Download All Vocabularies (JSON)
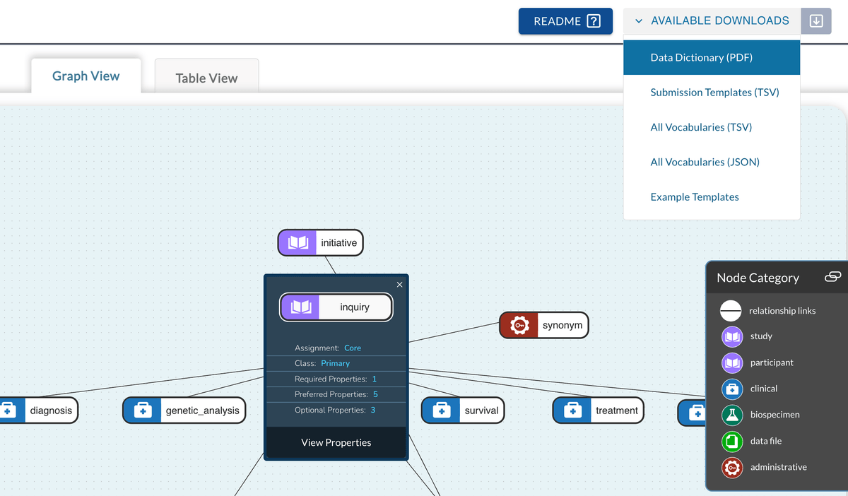Viewport: 848px width, 496px height. [705, 162]
